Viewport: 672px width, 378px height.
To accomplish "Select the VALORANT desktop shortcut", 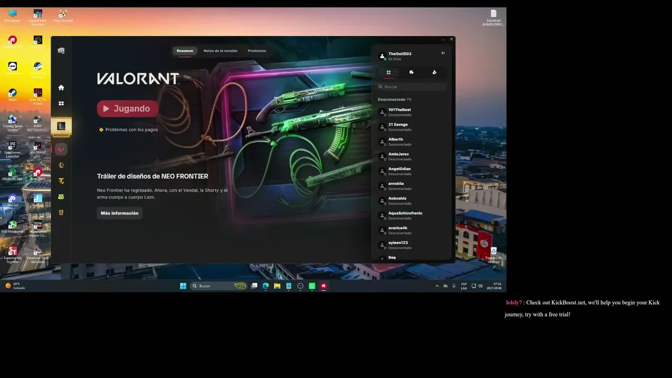I will [38, 148].
